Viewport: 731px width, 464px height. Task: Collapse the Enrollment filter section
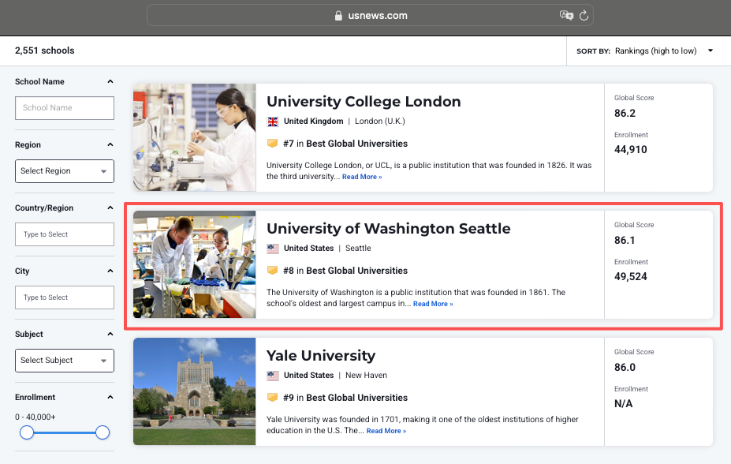(110, 398)
